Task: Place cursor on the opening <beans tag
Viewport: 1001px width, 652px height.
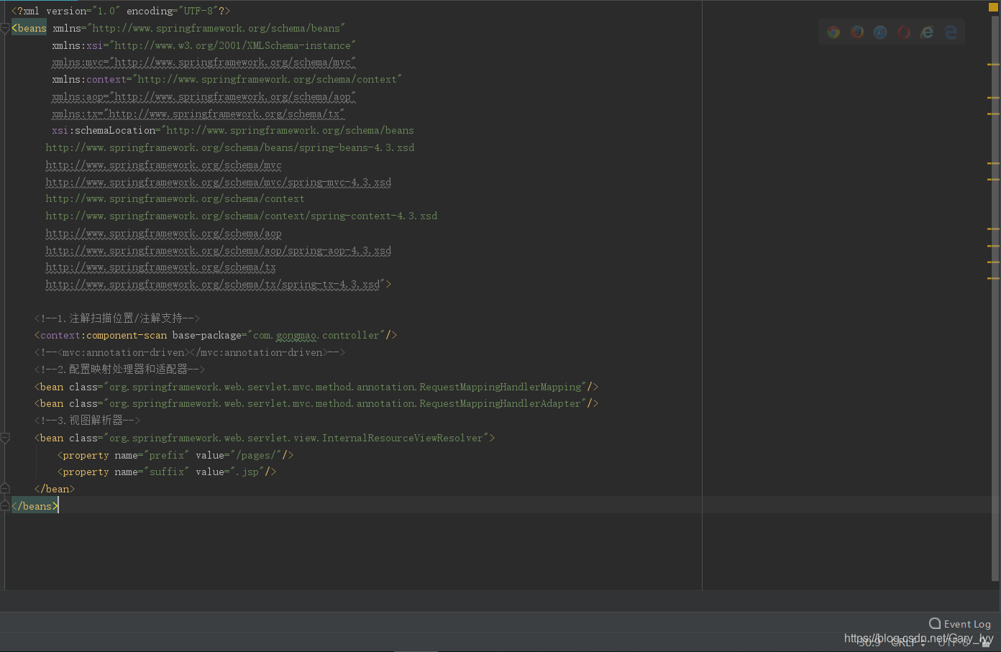Action: pos(29,28)
